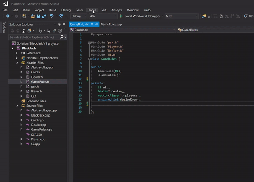Click the New Project toolbar icon
This screenshot has height=182, width=254.
tap(24, 16)
